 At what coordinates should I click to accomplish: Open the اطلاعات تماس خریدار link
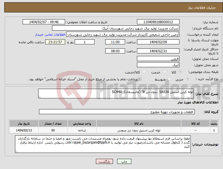(x=50, y=34)
